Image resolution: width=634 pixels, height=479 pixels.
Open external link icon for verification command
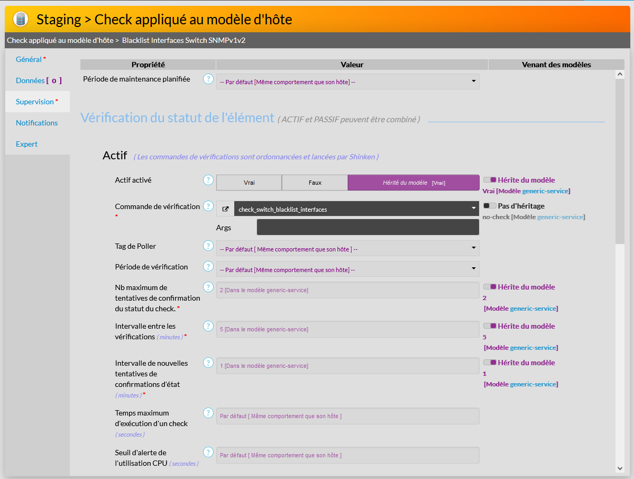point(225,209)
